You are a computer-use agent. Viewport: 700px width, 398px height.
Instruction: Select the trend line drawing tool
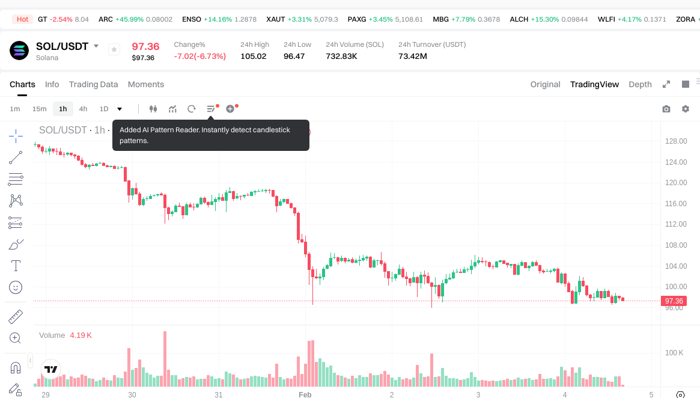click(16, 158)
